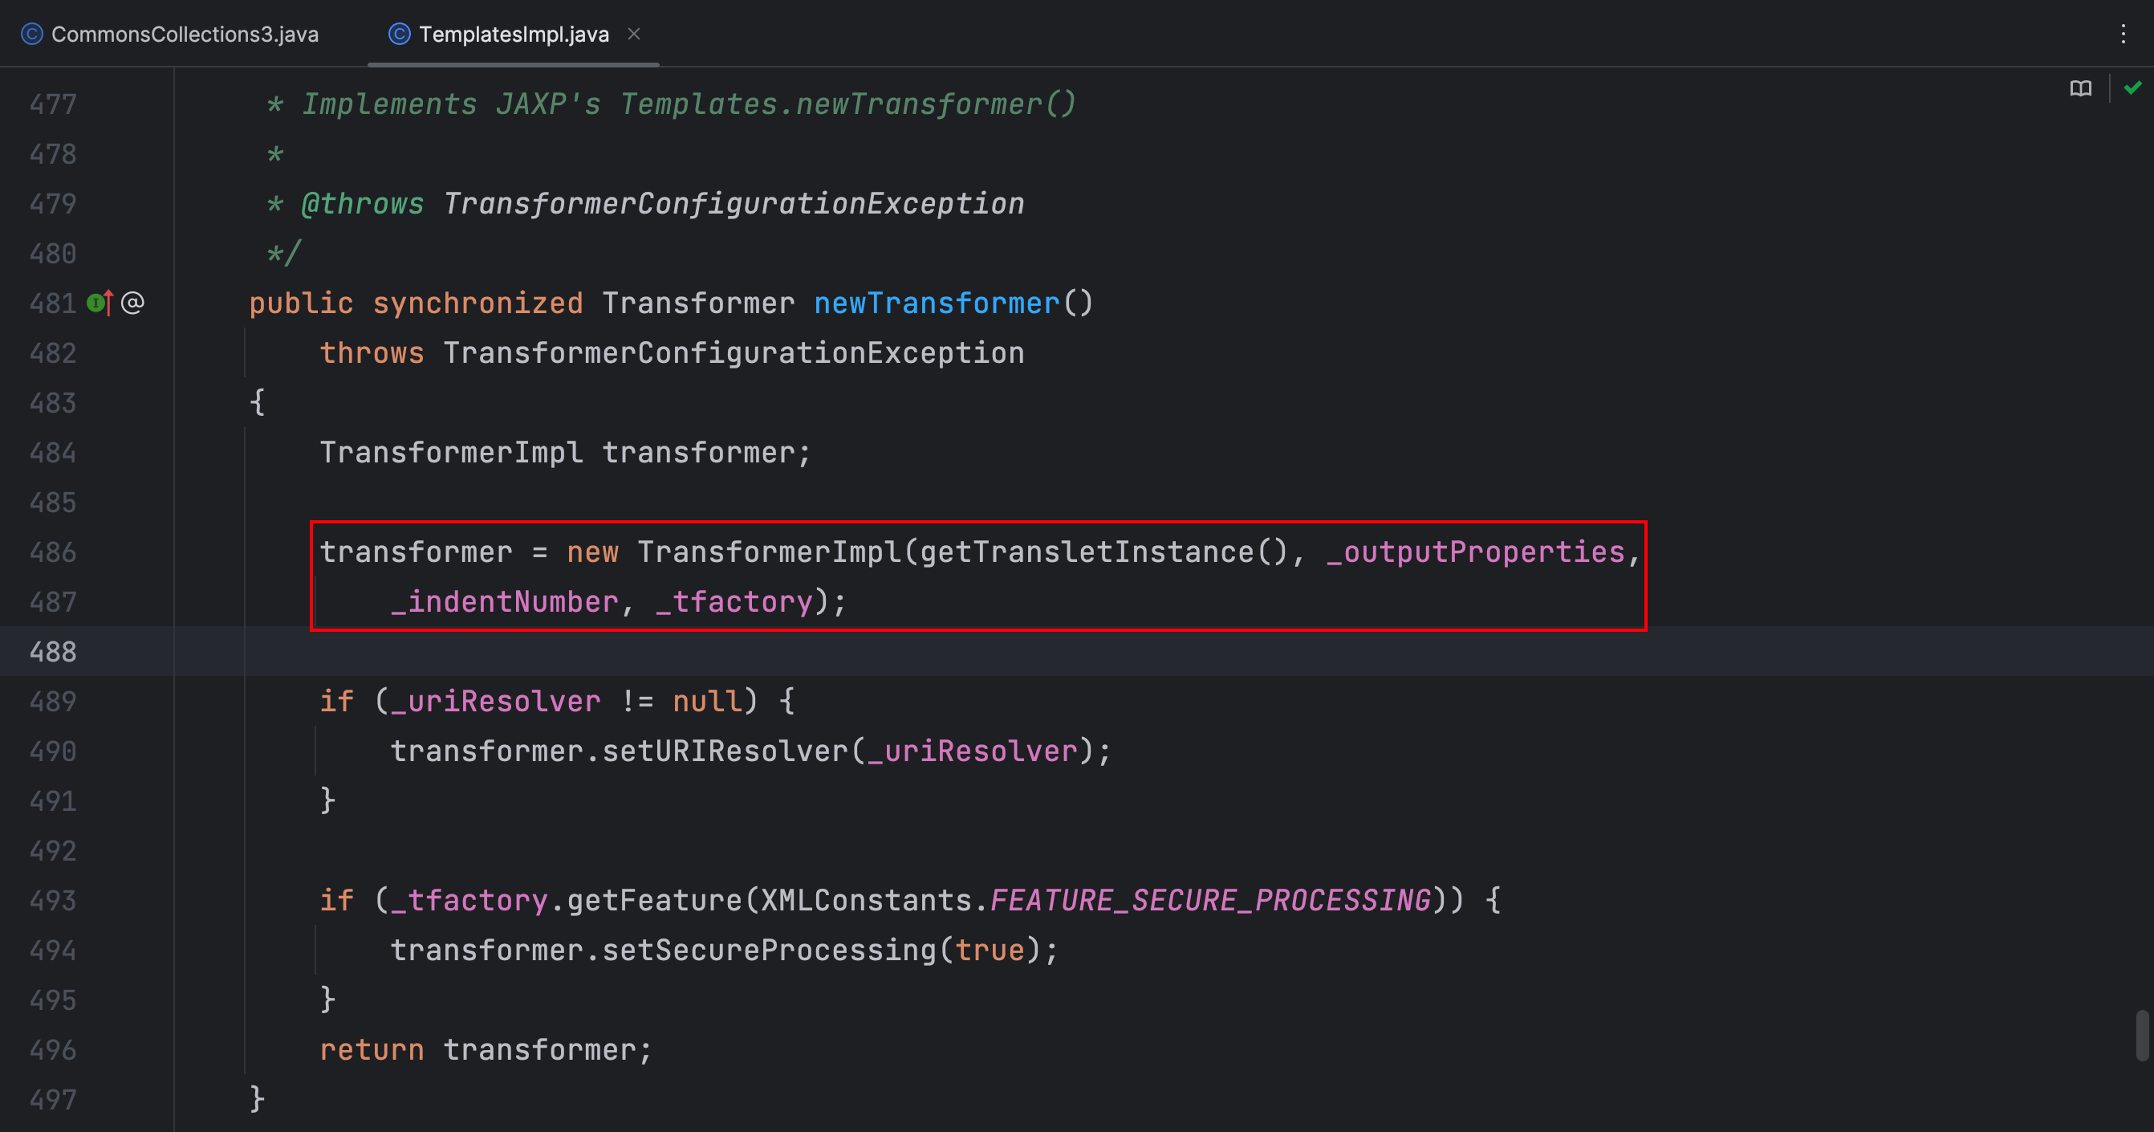Click '_tfactory' argument on line 487
This screenshot has width=2154, height=1132.
click(734, 601)
